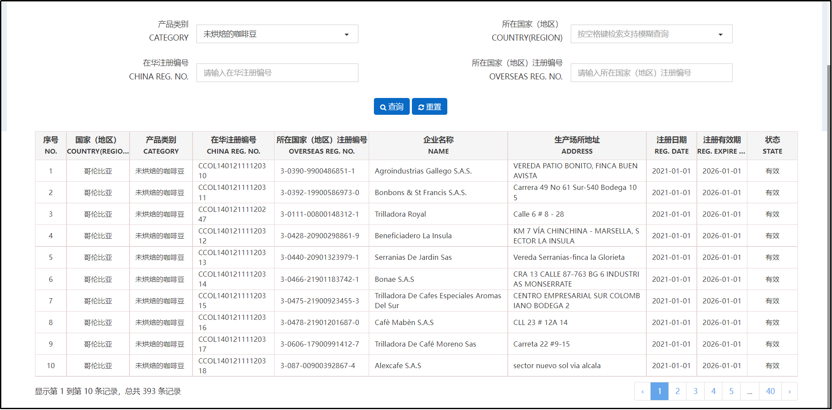Click the 企业名称 NAME column header

tap(438, 145)
